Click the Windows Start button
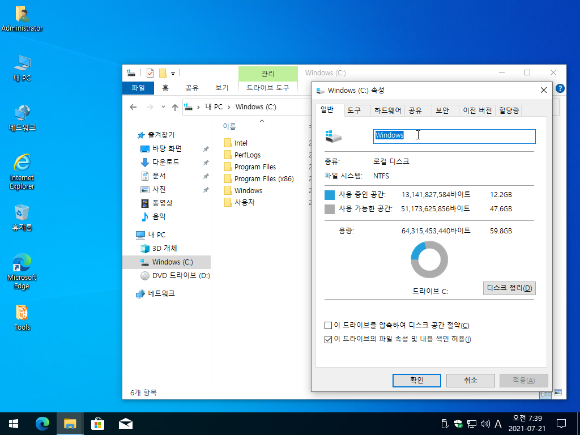The image size is (580, 435). click(x=14, y=424)
